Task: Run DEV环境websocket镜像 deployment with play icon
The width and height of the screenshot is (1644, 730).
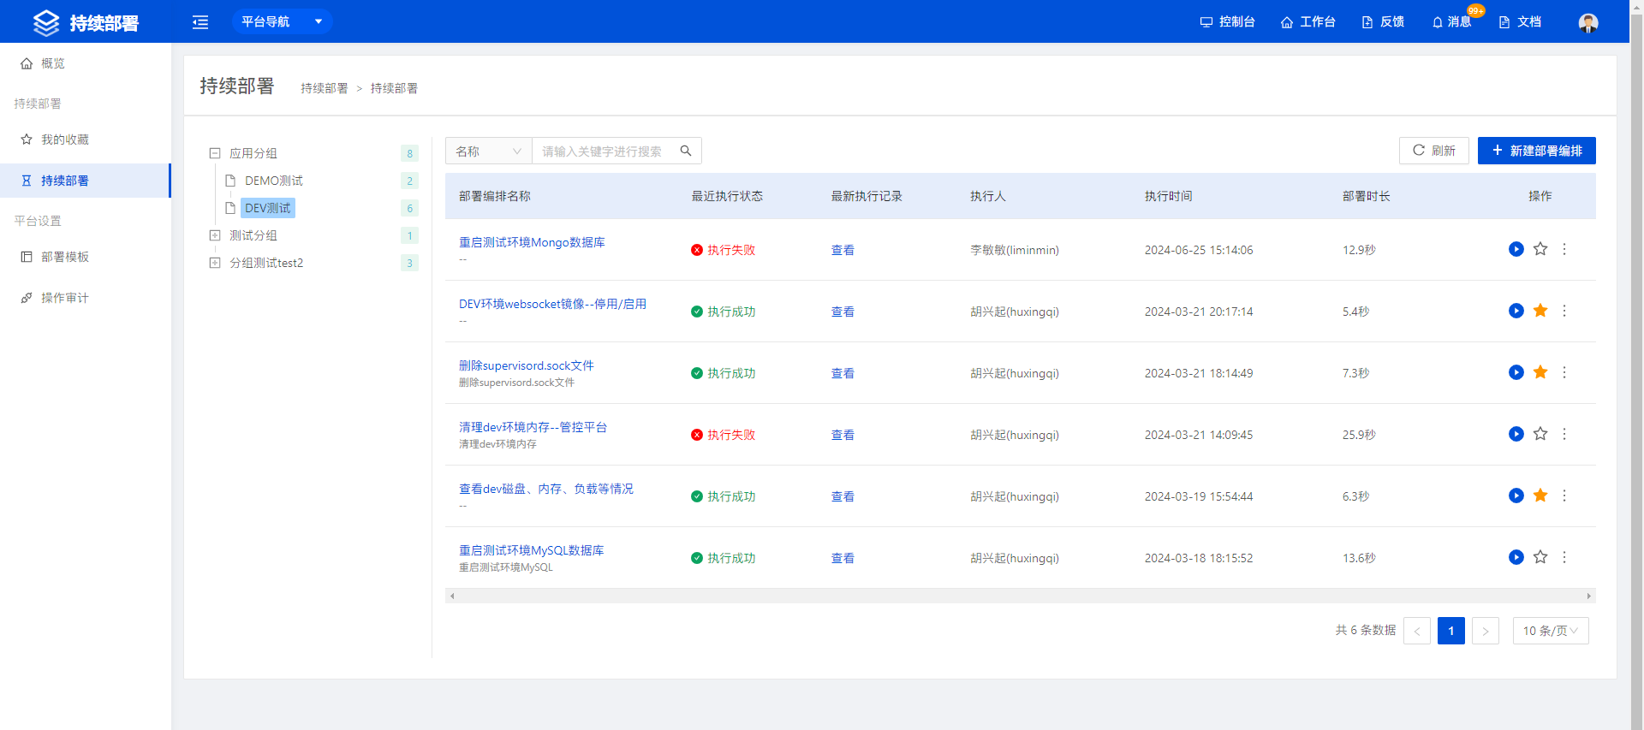Action: pyautogui.click(x=1516, y=311)
